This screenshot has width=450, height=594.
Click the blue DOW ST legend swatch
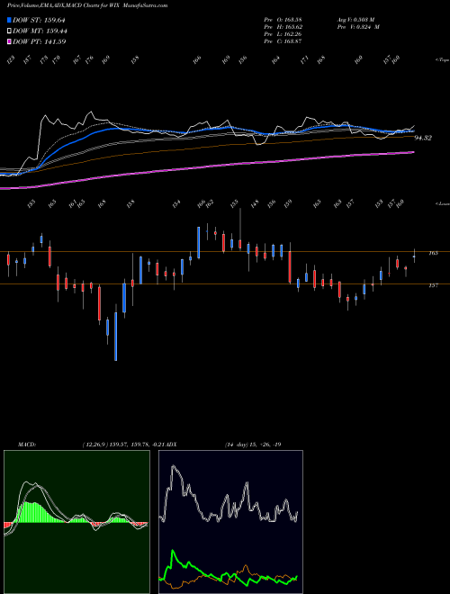click(x=9, y=21)
